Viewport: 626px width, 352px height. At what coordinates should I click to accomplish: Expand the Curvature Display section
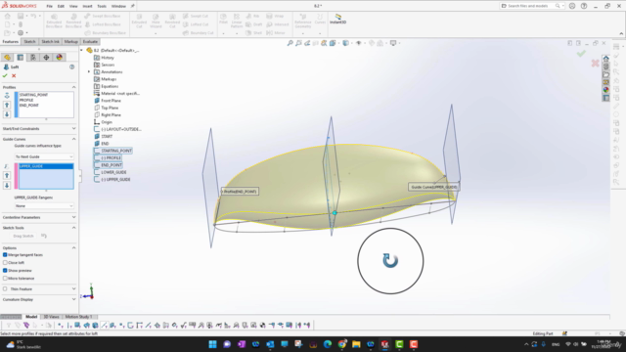pyautogui.click(x=74, y=299)
